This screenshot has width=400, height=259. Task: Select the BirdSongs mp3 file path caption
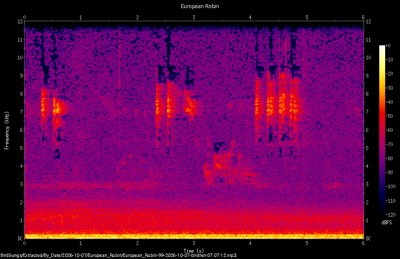tap(118, 255)
